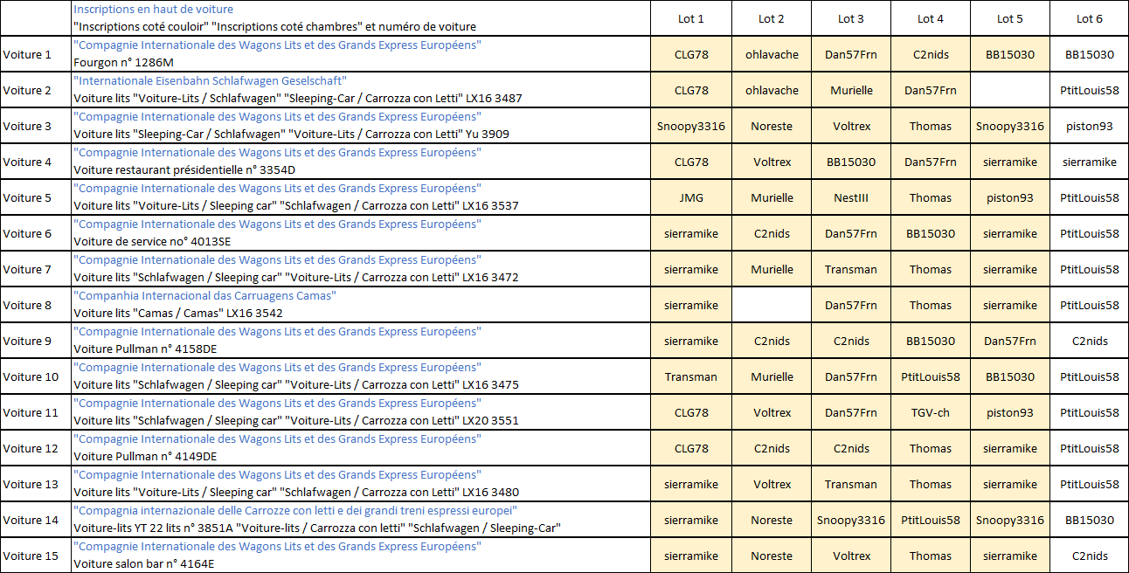Viewport: 1129px width, 573px height.
Task: Click Voltrex in the Voiture 4 row
Action: pyautogui.click(x=772, y=162)
